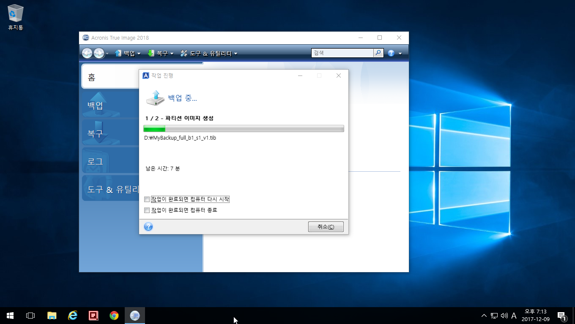The height and width of the screenshot is (324, 575).
Task: Select the 홈 sidebar tab
Action: [110, 77]
